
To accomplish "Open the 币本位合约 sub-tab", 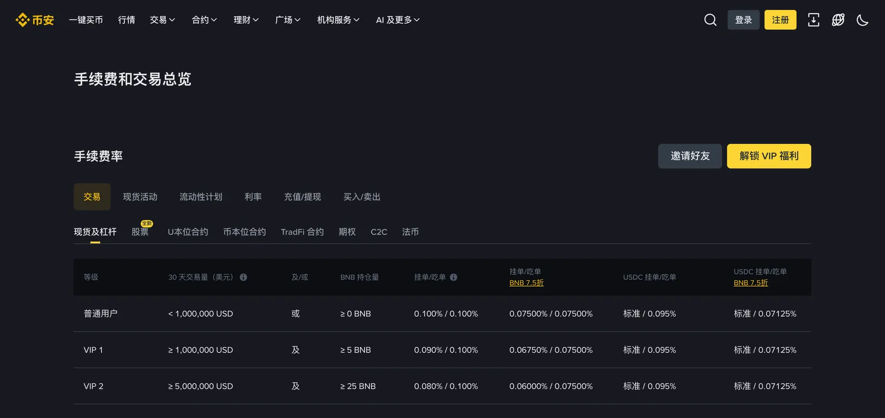I will [x=244, y=232].
